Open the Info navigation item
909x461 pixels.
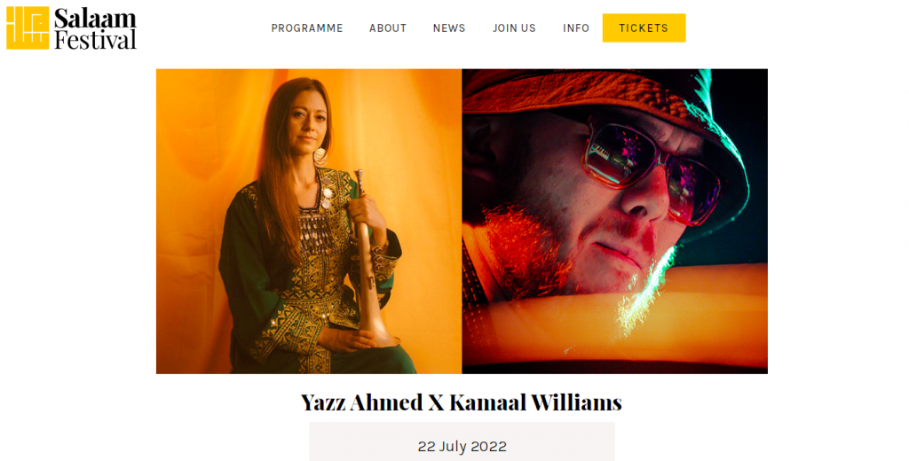(x=575, y=27)
